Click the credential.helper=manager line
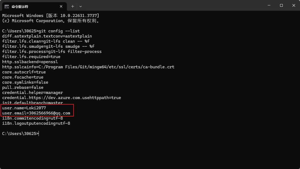Viewport: 300px width, 169px height. [x=32, y=93]
